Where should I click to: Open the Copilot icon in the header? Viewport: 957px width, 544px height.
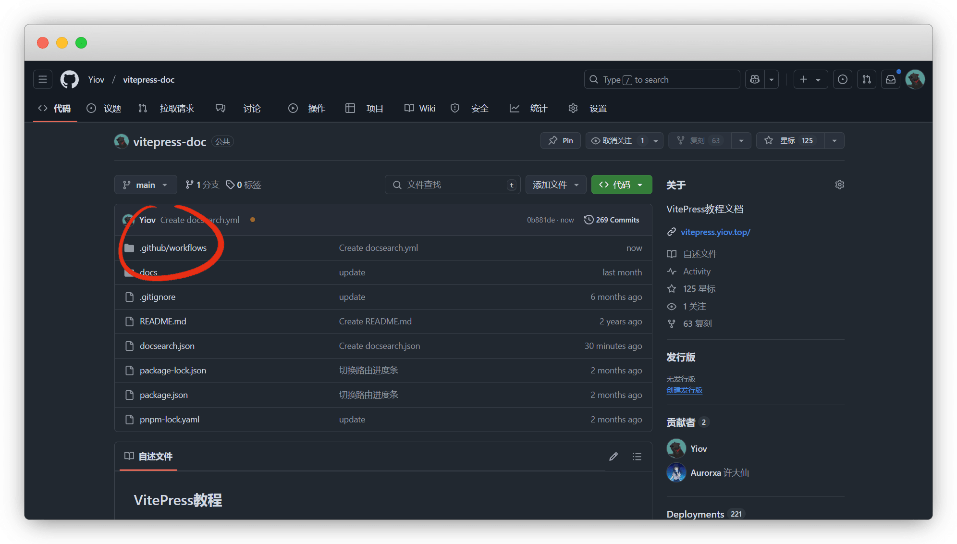tap(755, 79)
